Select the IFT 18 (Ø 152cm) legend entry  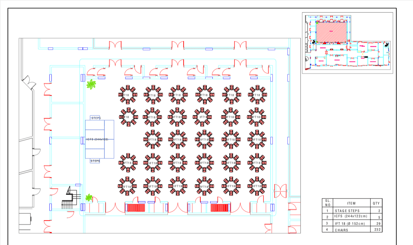pos(350,223)
